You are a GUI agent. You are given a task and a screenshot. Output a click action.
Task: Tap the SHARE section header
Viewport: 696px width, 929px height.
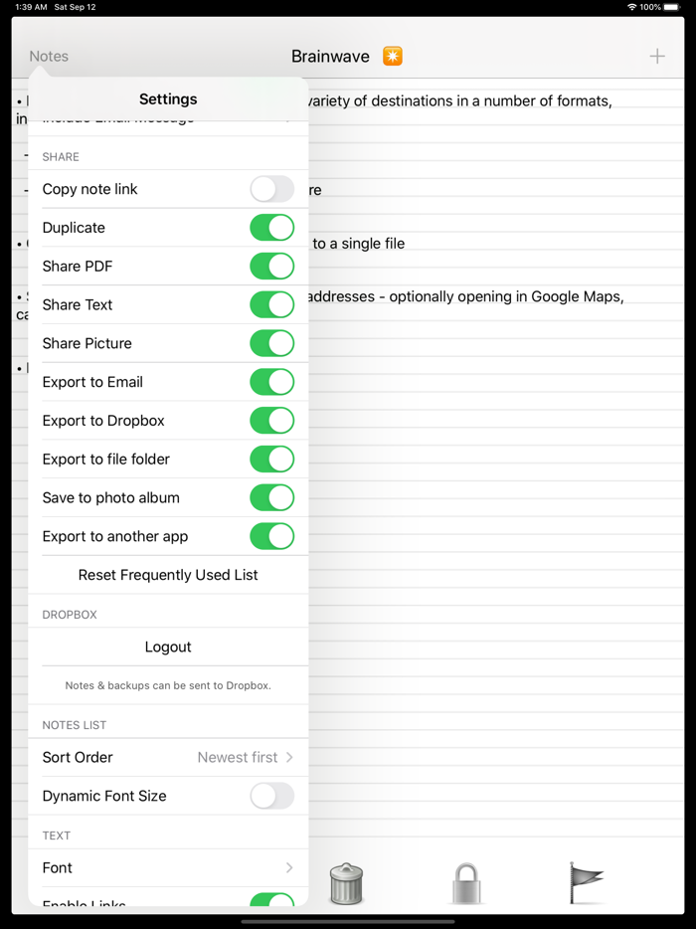point(61,157)
